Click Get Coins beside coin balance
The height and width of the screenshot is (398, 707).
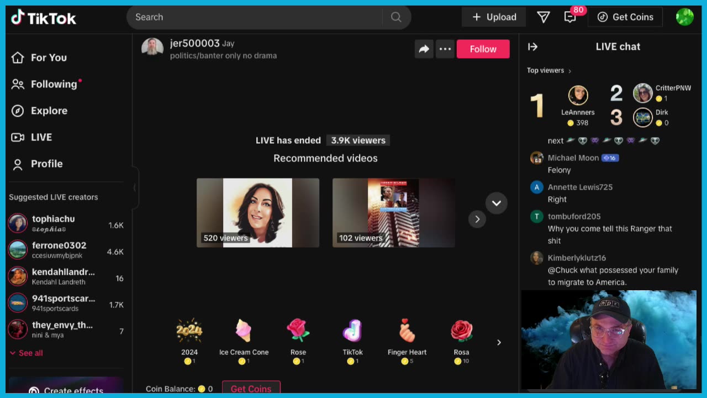click(x=251, y=389)
